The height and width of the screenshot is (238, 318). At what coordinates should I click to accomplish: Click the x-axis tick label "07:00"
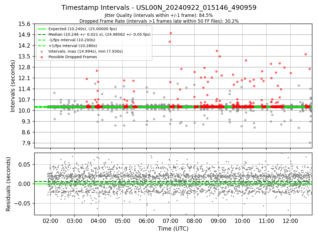coord(170,221)
